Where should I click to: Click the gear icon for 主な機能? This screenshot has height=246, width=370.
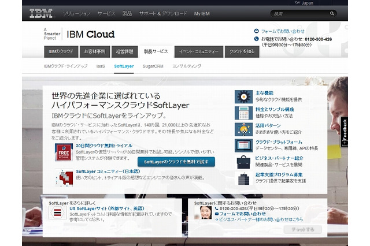point(243,96)
